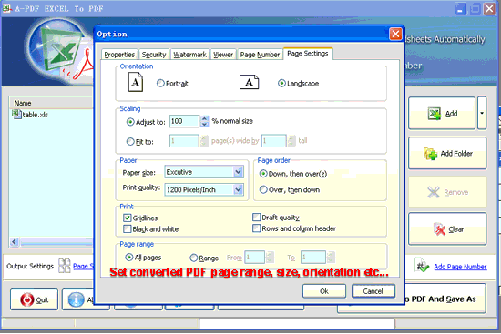Click the Quit button
The width and height of the screenshot is (501, 334).
pyautogui.click(x=35, y=299)
